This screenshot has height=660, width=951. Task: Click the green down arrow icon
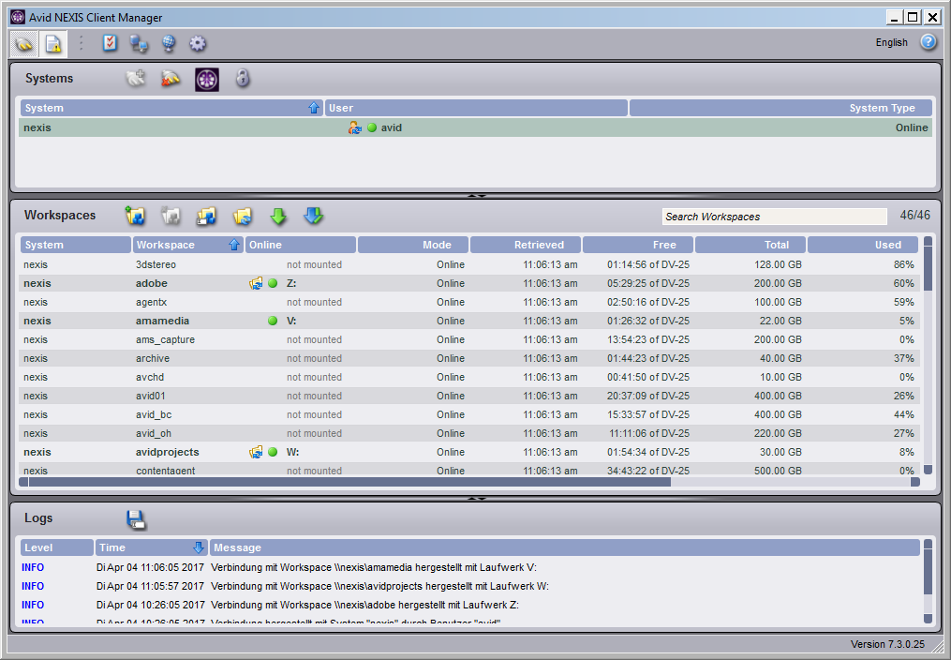click(278, 217)
